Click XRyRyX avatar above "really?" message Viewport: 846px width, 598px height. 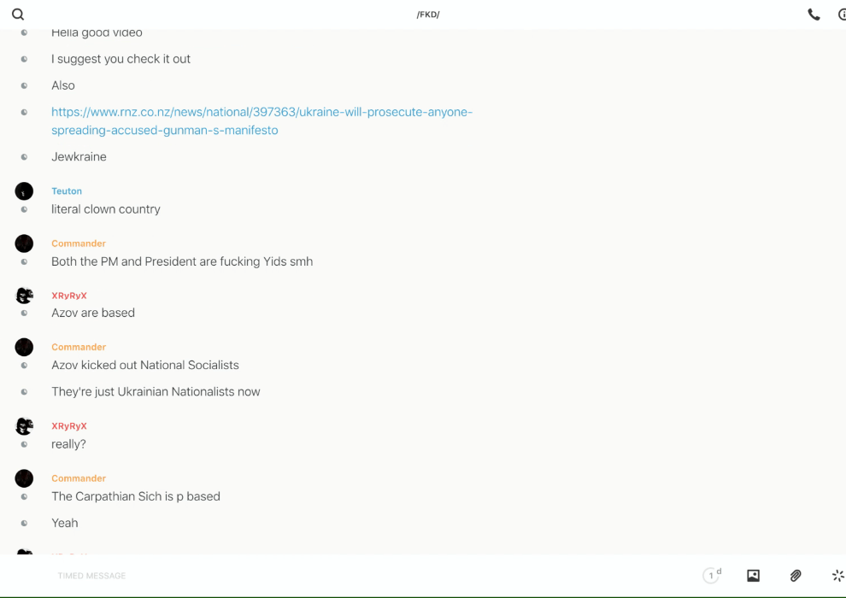[24, 426]
